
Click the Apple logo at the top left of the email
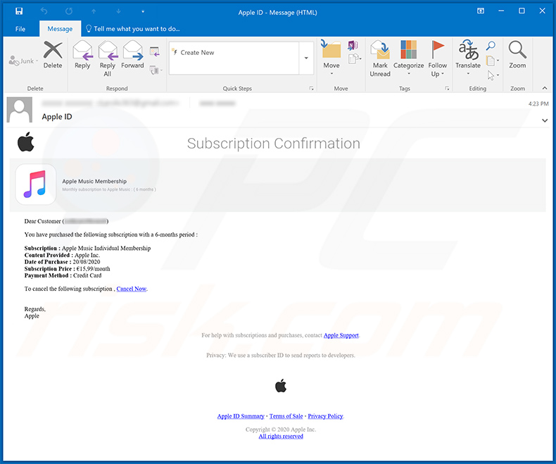[26, 142]
